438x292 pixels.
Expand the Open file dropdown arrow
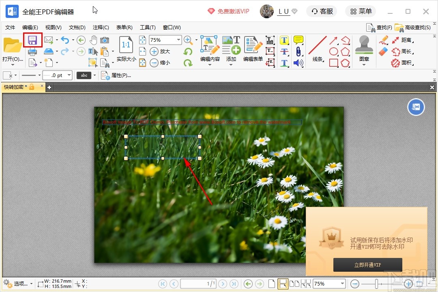click(13, 64)
